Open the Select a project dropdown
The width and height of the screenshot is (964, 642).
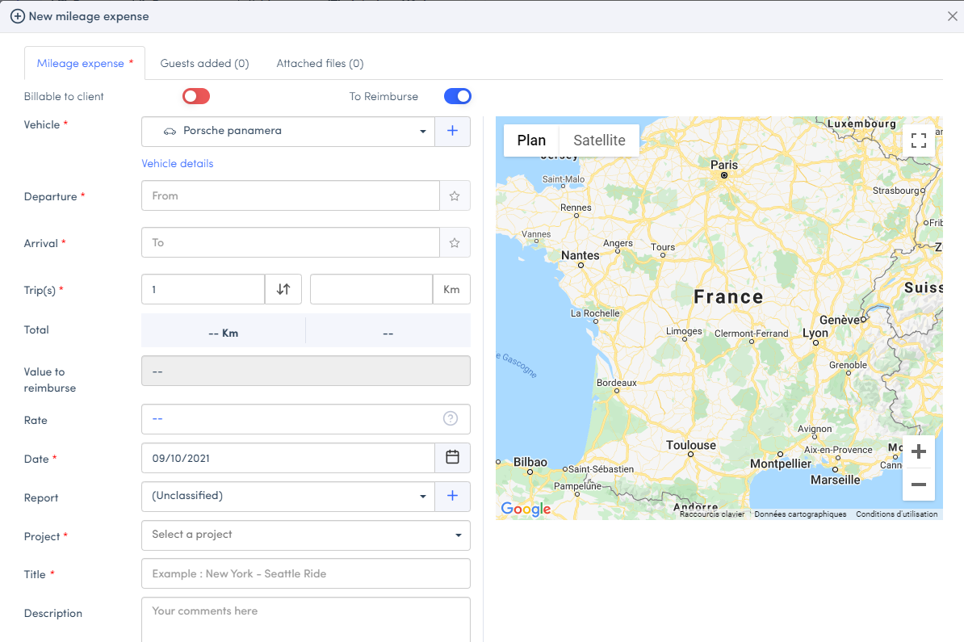pos(305,535)
